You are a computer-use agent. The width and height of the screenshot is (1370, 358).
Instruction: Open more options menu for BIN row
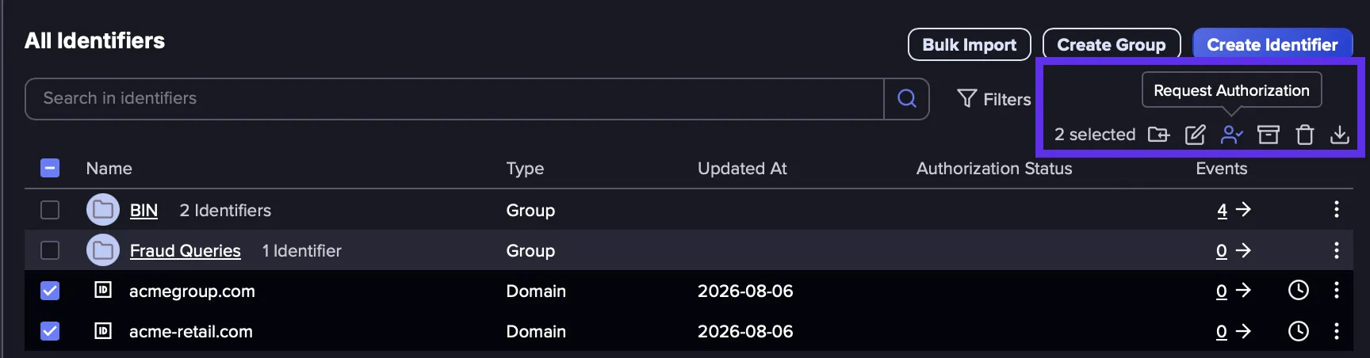(1337, 209)
